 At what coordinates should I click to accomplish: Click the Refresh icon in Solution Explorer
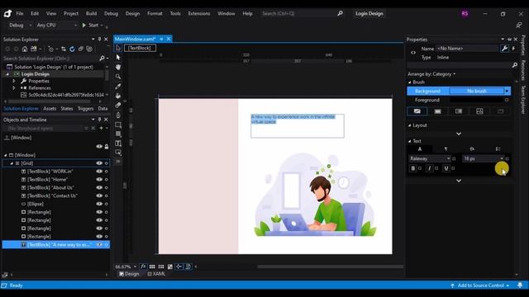(x=72, y=49)
